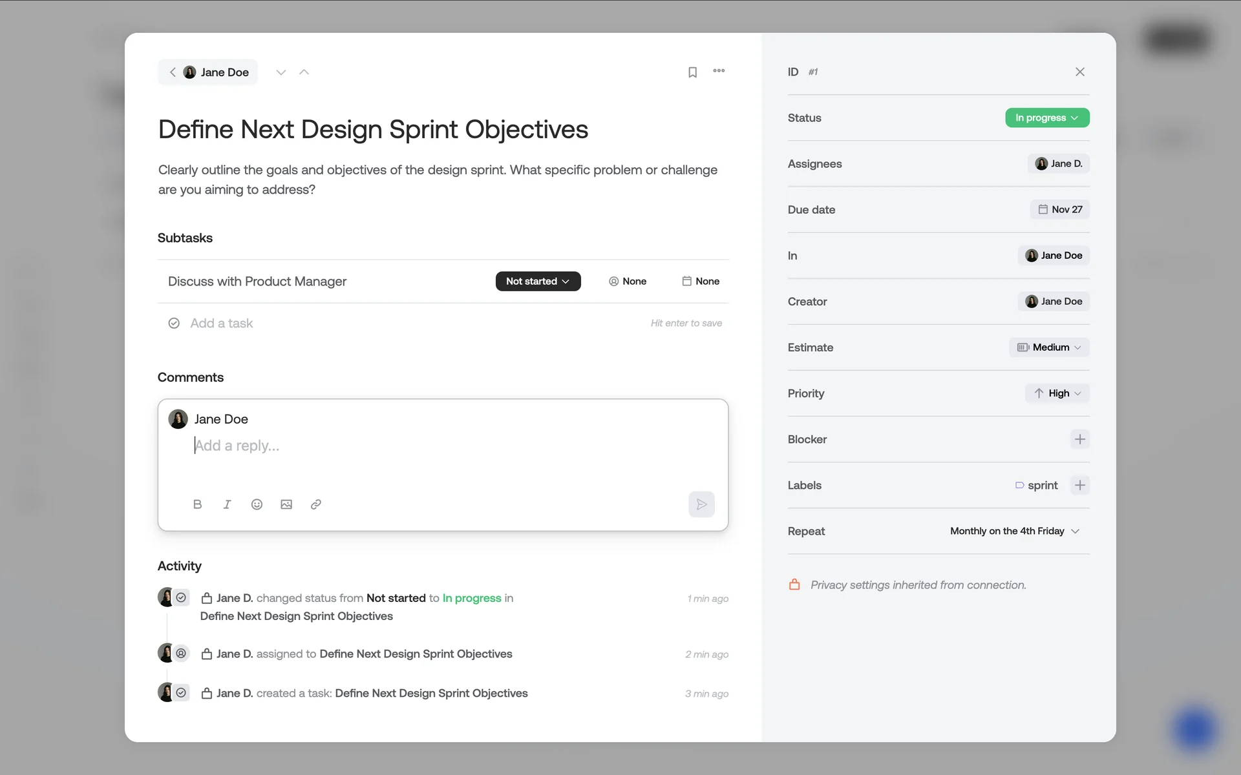Click the insert link icon in comment box

click(x=316, y=504)
